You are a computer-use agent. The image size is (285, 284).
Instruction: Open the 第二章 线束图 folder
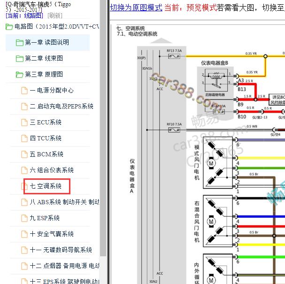[x=44, y=58]
